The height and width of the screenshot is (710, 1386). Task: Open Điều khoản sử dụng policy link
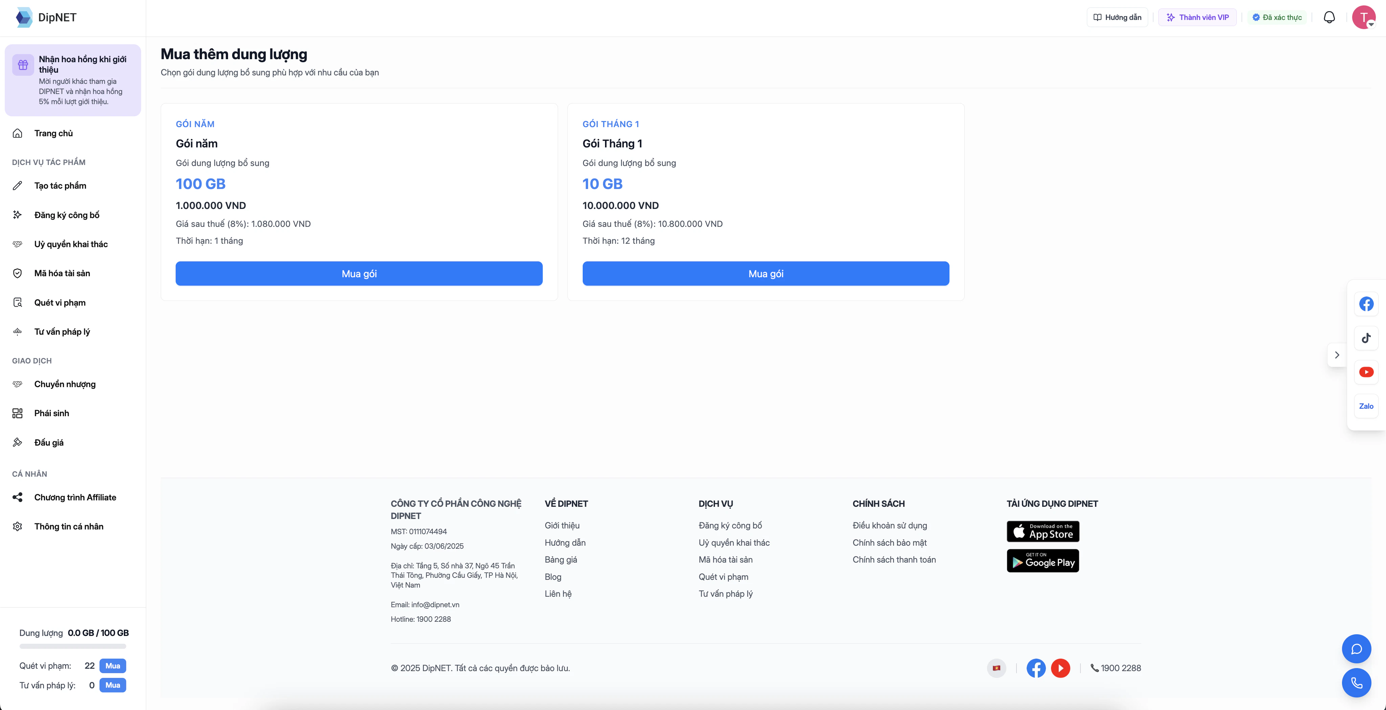(890, 526)
